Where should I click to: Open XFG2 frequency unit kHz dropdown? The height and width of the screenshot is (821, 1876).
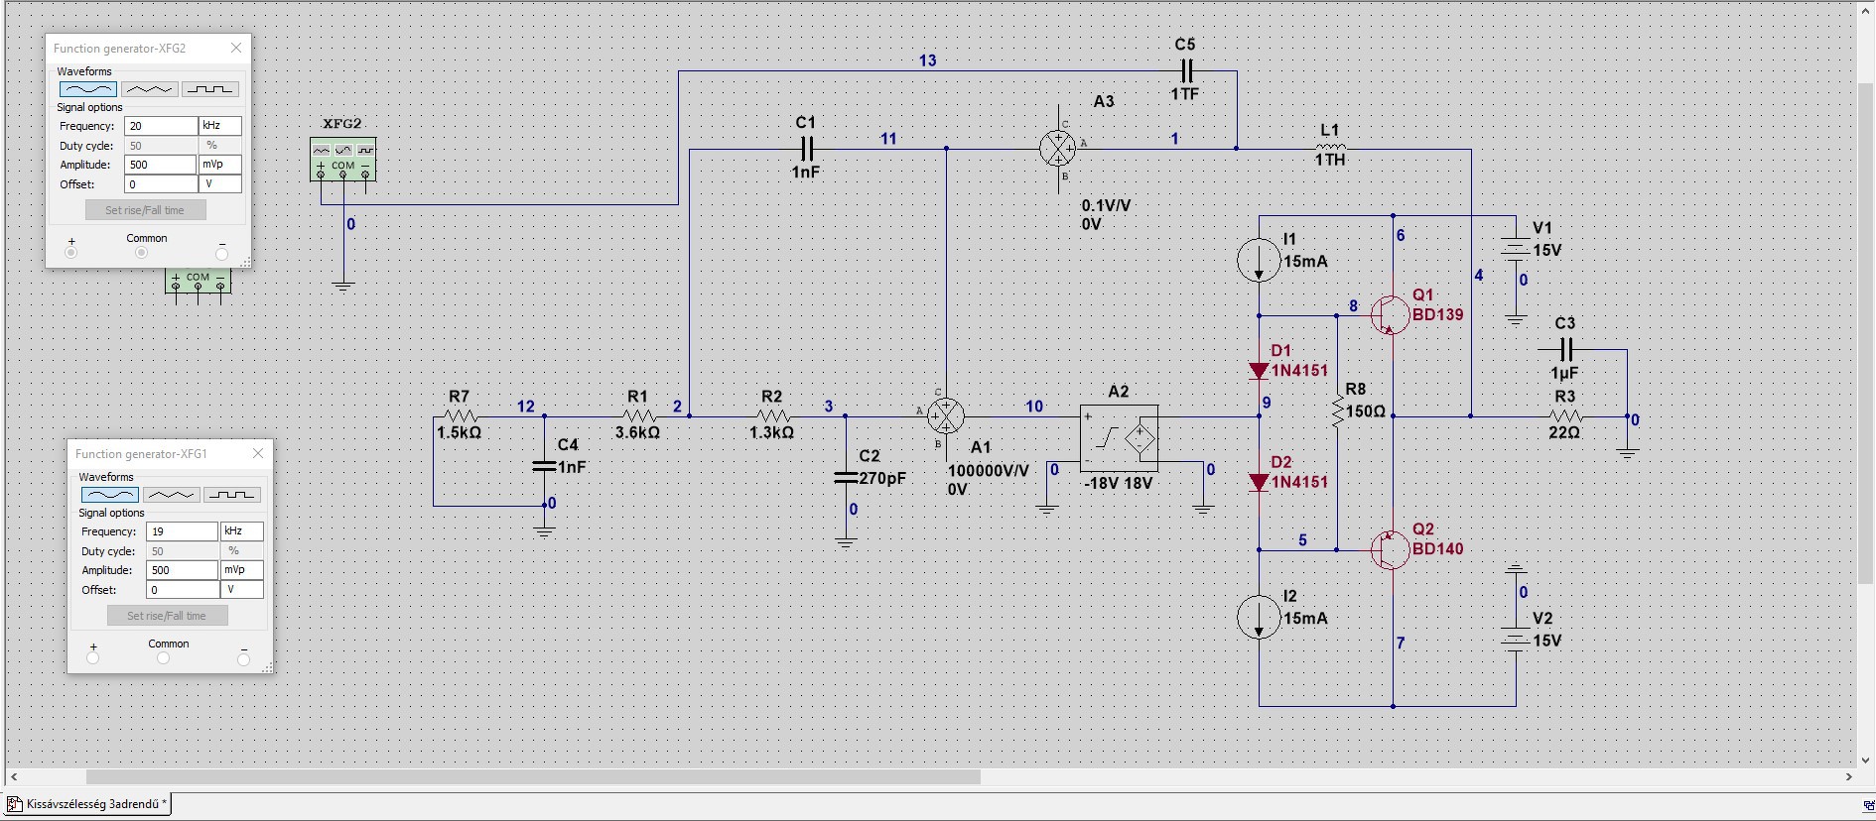pos(220,126)
